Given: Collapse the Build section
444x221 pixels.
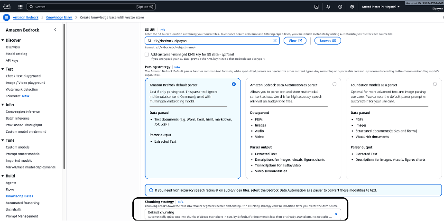Looking at the screenshot, I should click(x=2, y=176).
